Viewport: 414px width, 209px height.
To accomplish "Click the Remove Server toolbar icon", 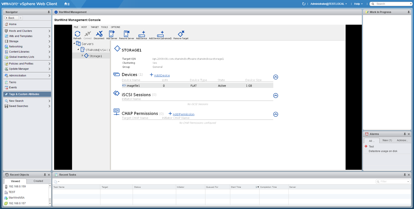I will click(126, 34).
